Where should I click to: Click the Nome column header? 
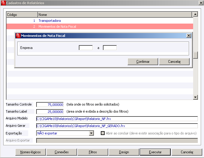coord(115,15)
